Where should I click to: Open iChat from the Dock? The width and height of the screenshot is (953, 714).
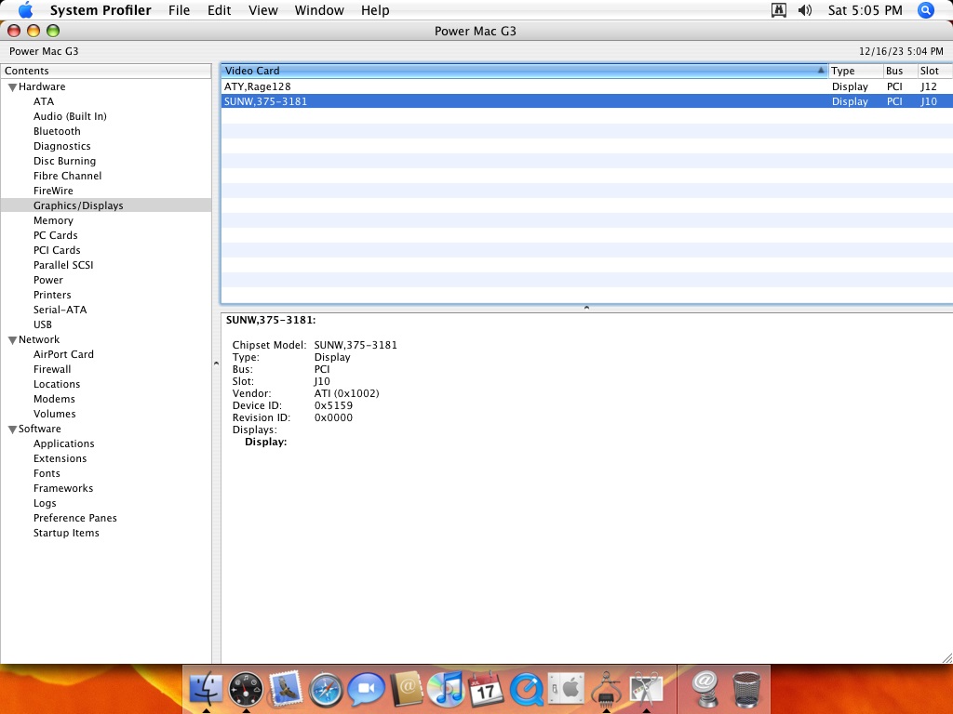(x=366, y=689)
